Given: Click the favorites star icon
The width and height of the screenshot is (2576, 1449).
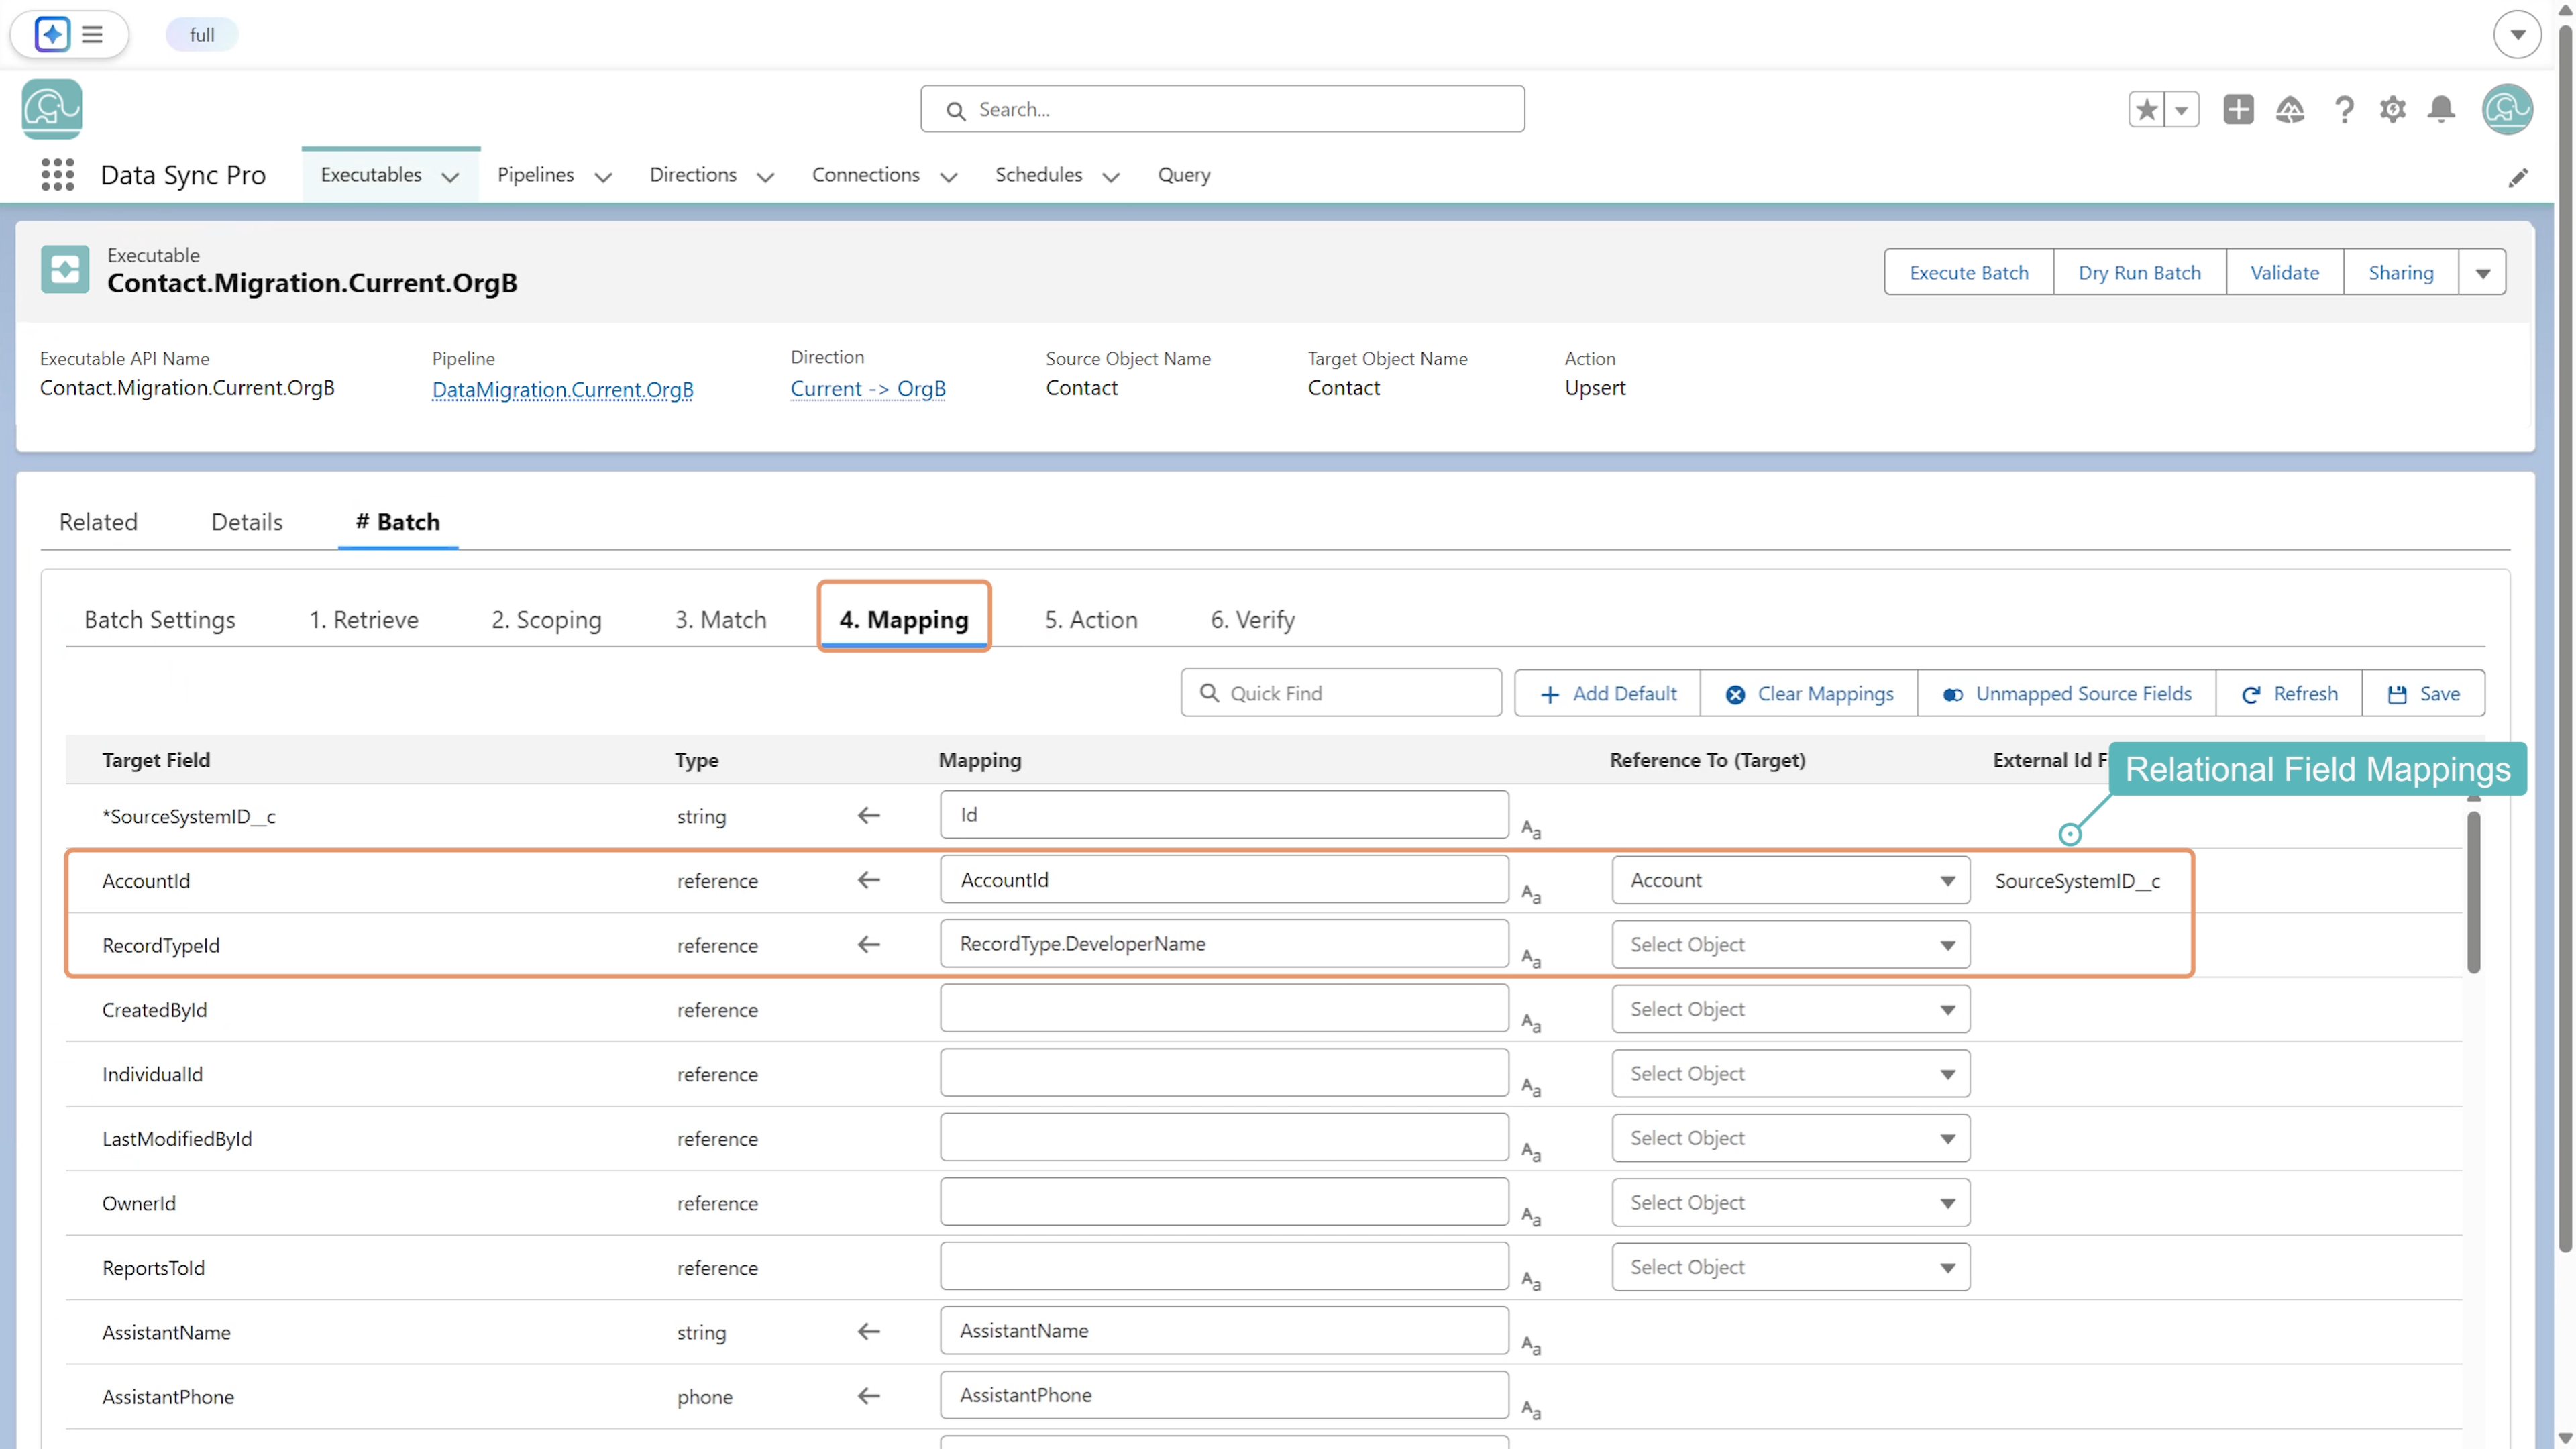Looking at the screenshot, I should [x=2146, y=109].
